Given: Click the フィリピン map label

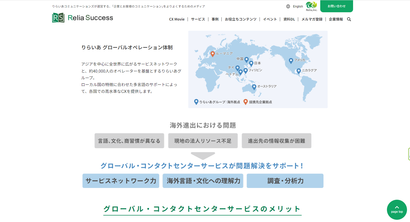Looking at the screenshot, I should (x=255, y=70).
